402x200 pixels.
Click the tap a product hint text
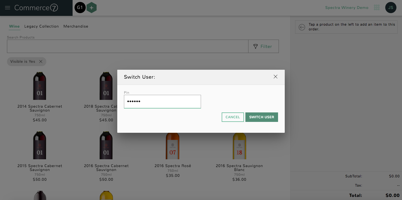click(352, 27)
